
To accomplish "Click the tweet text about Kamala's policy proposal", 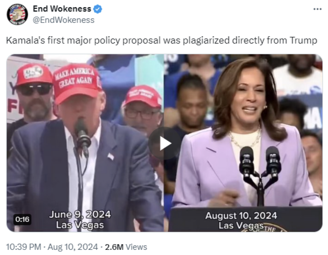I will pos(161,40).
